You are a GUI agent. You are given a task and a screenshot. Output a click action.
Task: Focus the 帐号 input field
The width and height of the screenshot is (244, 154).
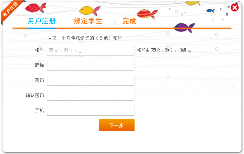pyautogui.click(x=90, y=50)
